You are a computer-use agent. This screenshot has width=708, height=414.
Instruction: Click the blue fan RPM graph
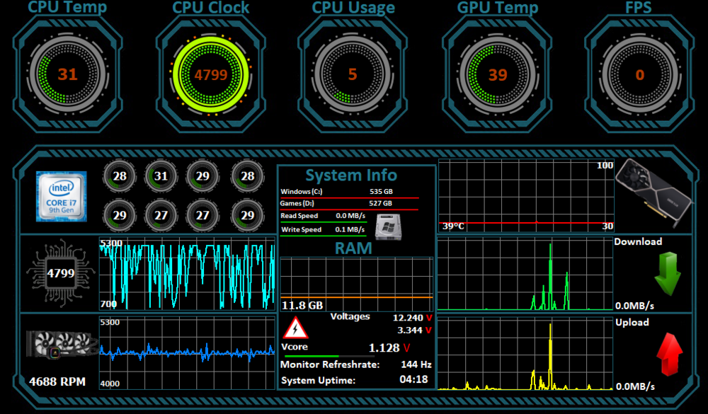[188, 350]
